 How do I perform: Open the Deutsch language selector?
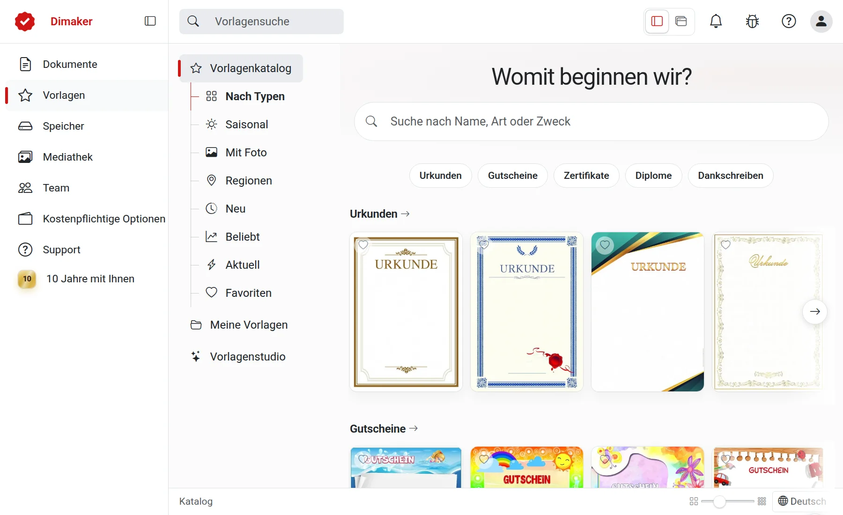pos(802,501)
